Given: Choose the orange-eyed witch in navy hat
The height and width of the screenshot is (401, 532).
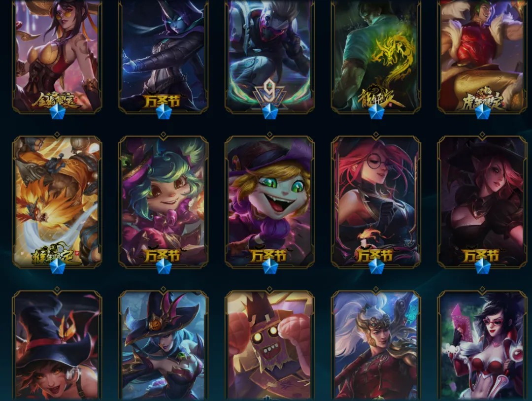Looking at the screenshot, I should click(x=57, y=345).
